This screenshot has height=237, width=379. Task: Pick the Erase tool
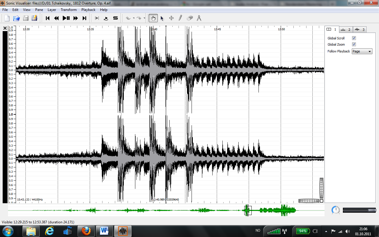click(190, 18)
